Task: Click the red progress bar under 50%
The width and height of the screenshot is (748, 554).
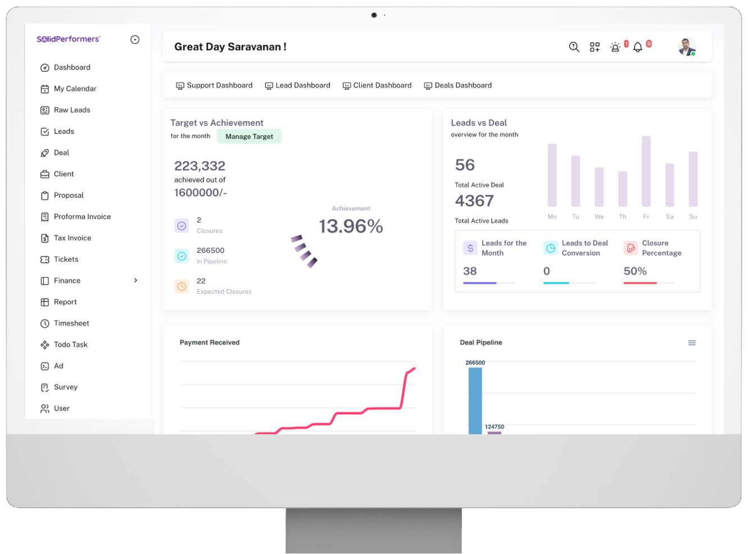Action: click(640, 283)
